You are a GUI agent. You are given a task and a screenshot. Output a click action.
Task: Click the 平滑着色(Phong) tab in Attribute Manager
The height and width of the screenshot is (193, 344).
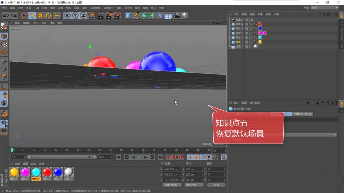[x=302, y=114]
